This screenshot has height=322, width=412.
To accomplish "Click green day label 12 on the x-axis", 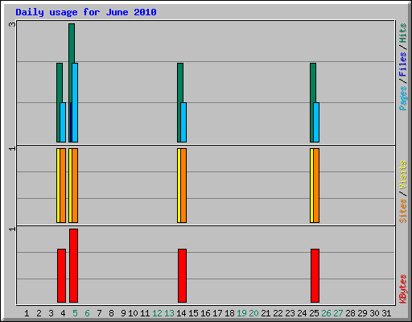I will [x=157, y=313].
